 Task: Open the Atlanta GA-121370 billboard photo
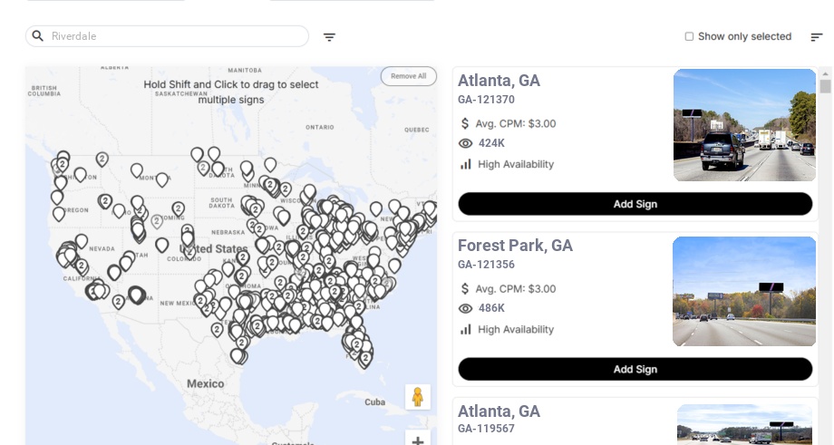pos(744,125)
